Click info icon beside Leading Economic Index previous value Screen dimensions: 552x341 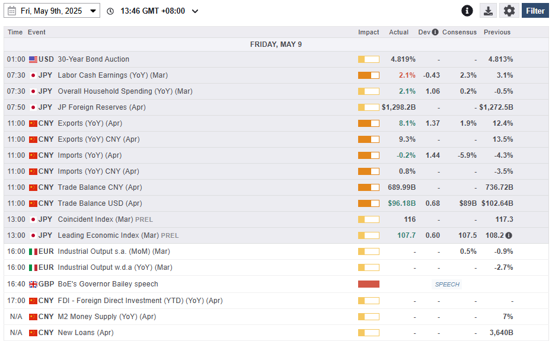(509, 235)
